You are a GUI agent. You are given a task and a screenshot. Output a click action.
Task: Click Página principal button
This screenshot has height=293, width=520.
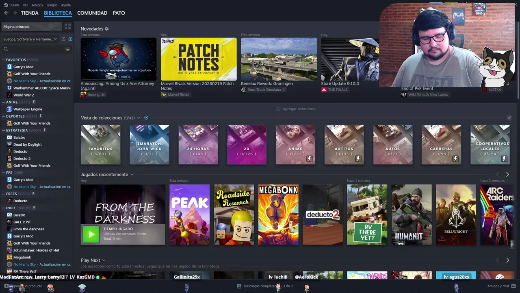(x=31, y=26)
